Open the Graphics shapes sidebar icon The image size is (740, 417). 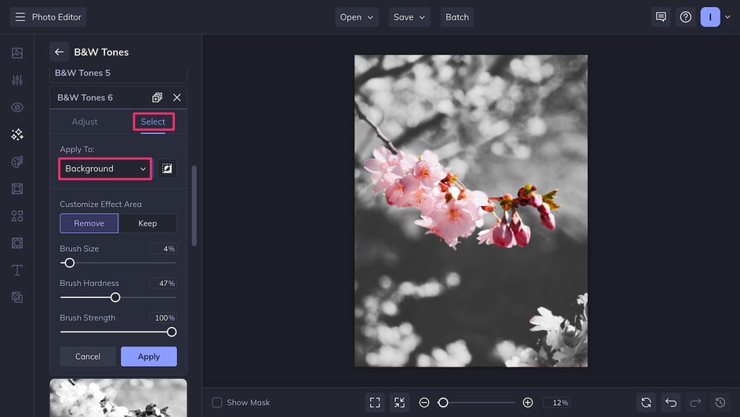(x=17, y=216)
